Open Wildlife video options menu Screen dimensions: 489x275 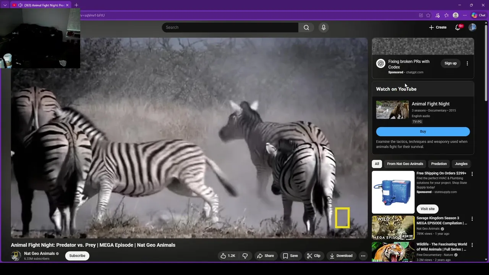pyautogui.click(x=472, y=245)
